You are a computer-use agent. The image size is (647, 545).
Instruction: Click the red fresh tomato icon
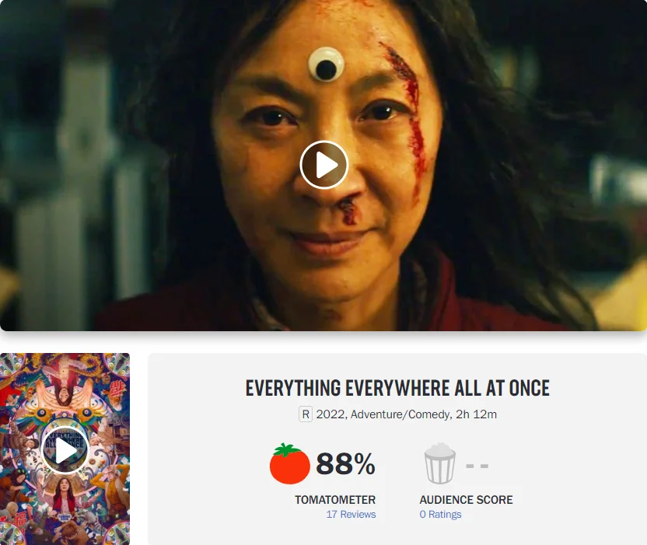(x=289, y=463)
